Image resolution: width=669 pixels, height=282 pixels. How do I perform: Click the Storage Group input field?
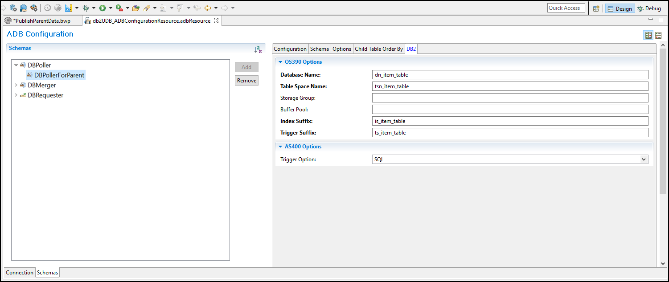[510, 98]
